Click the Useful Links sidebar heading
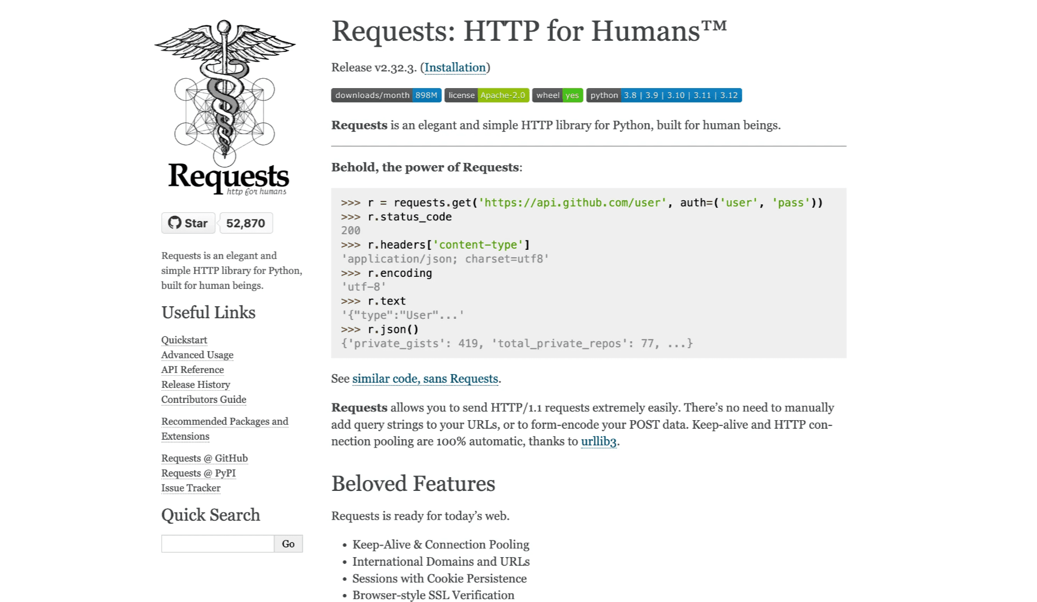This screenshot has width=1037, height=602. (x=208, y=313)
